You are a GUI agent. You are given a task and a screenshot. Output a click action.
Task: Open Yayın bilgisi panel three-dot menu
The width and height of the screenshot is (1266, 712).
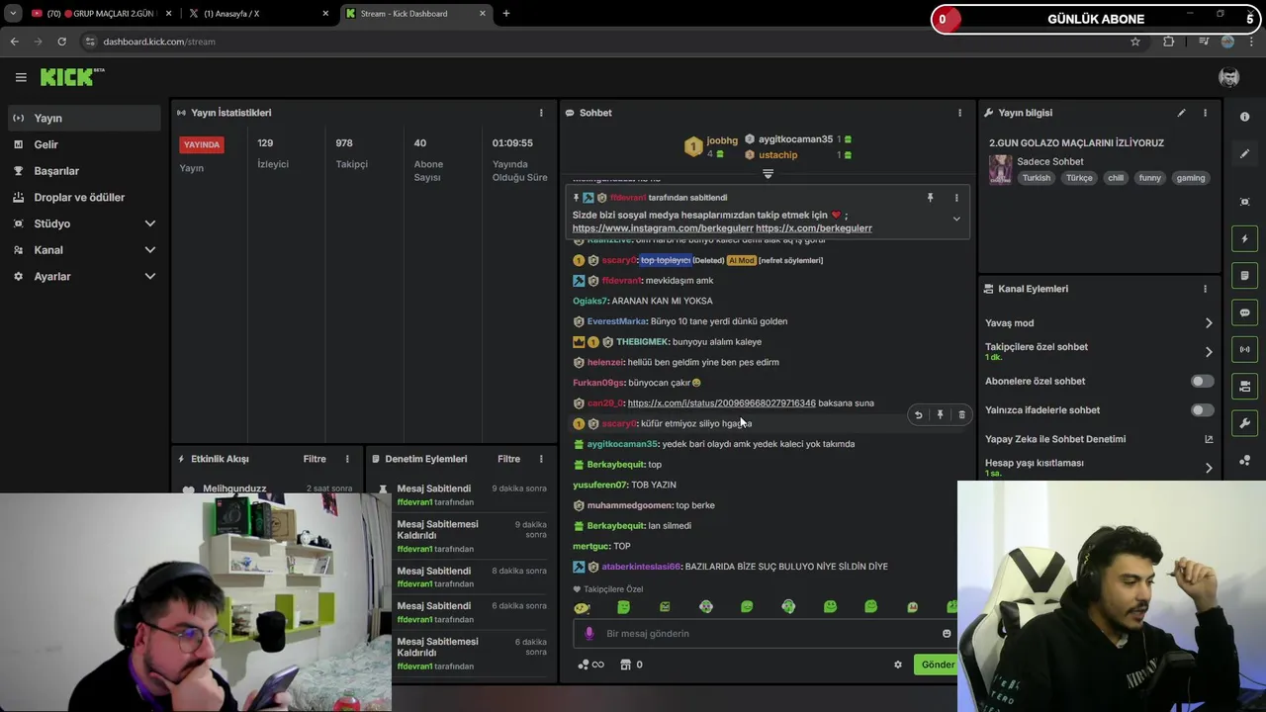coord(1205,113)
